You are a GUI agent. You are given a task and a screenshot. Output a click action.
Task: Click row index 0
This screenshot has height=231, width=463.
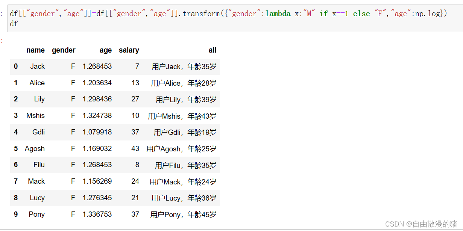pyautogui.click(x=16, y=66)
